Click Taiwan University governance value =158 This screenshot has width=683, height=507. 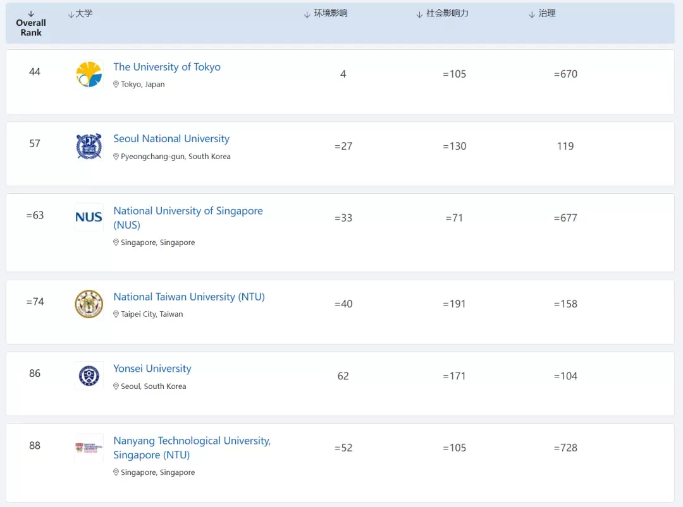565,304
